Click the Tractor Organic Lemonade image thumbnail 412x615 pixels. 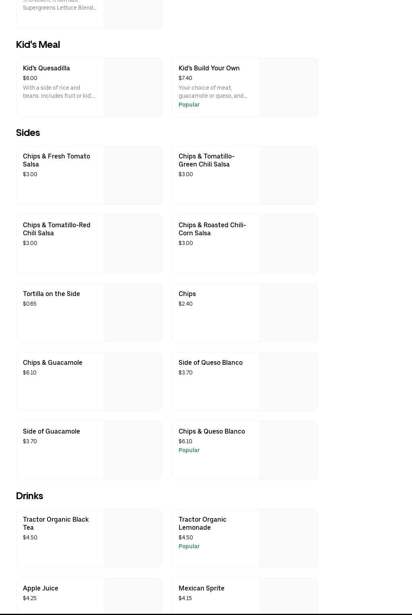[288, 539]
